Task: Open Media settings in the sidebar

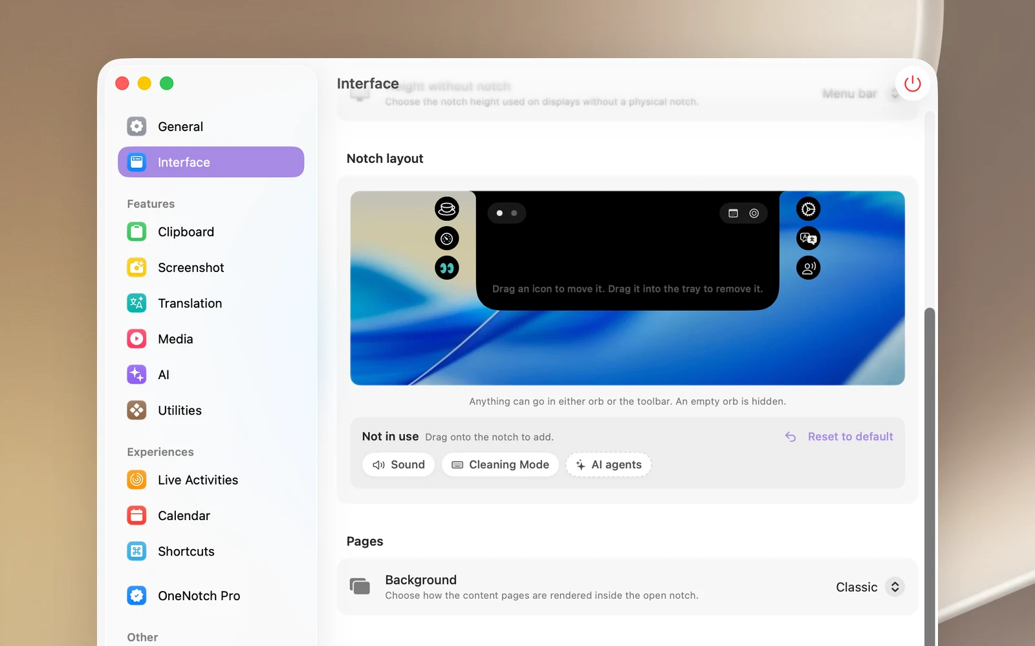Action: pos(211,339)
